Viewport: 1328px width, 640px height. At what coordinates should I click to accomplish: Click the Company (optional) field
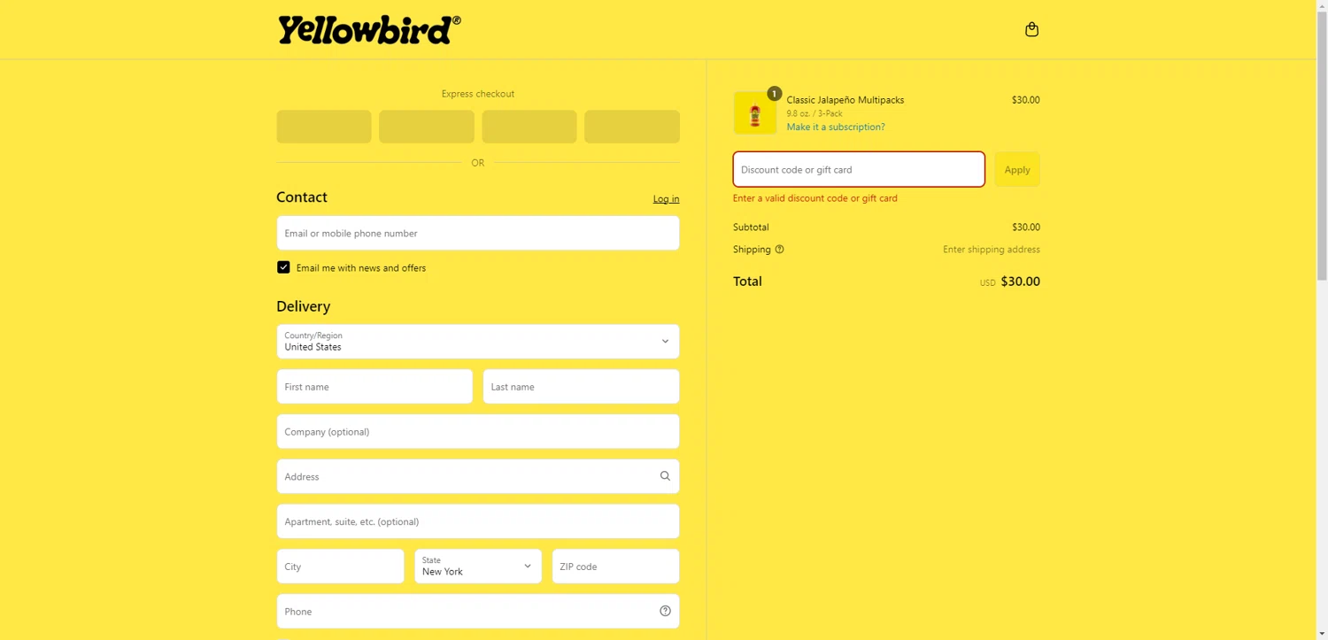point(478,432)
